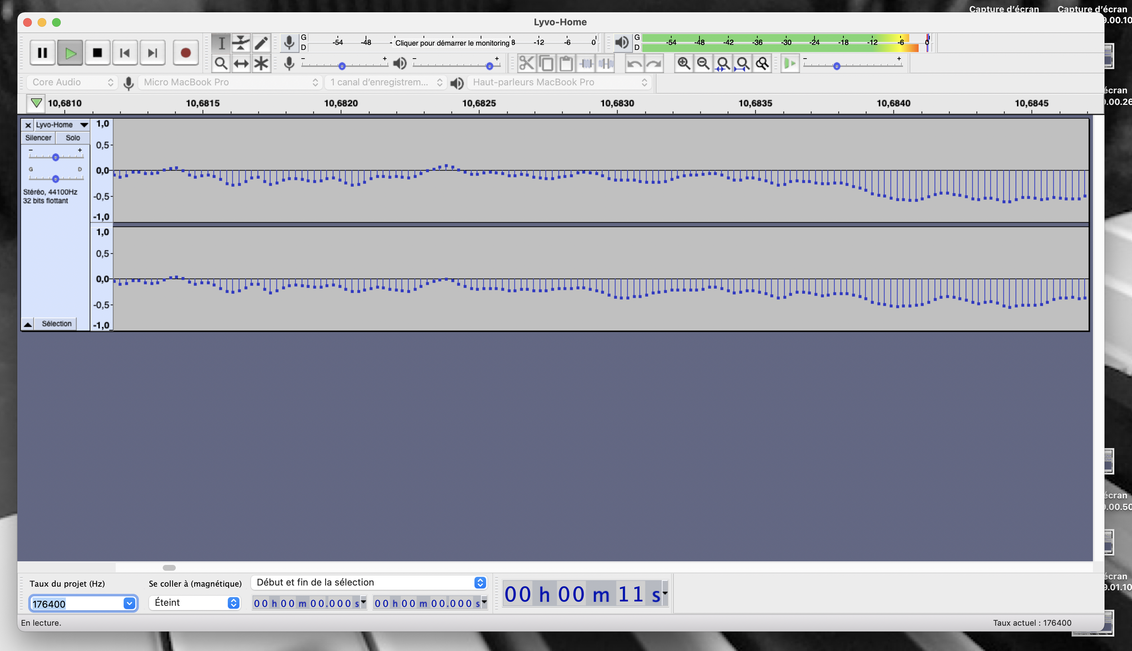
Task: Open Début et fin de la sélection dropdown
Action: pos(369,582)
